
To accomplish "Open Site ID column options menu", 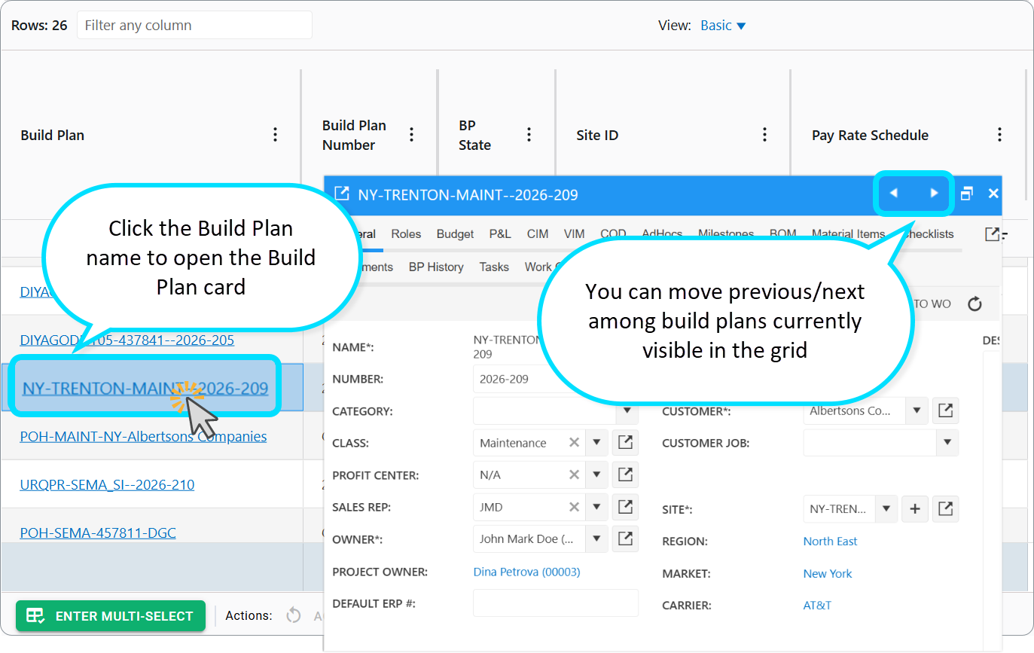I will (x=764, y=135).
